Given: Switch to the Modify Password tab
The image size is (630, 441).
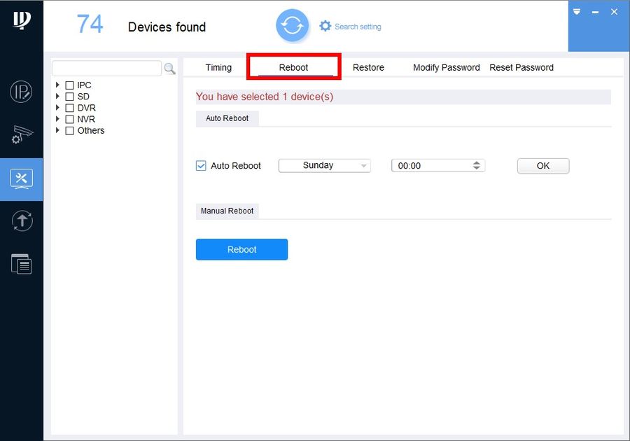Looking at the screenshot, I should [447, 67].
